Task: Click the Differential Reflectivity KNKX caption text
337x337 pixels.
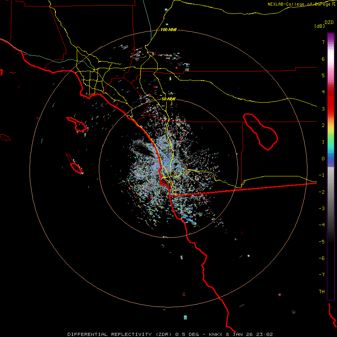Action: pyautogui.click(x=170, y=334)
